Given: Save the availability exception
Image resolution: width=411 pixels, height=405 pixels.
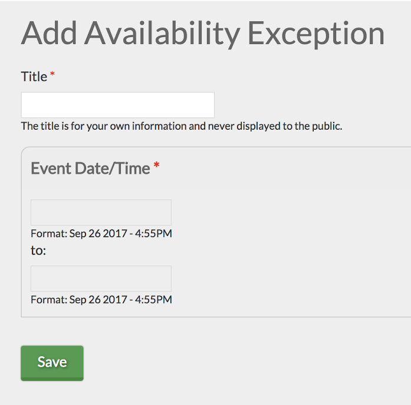Looking at the screenshot, I should (52, 363).
